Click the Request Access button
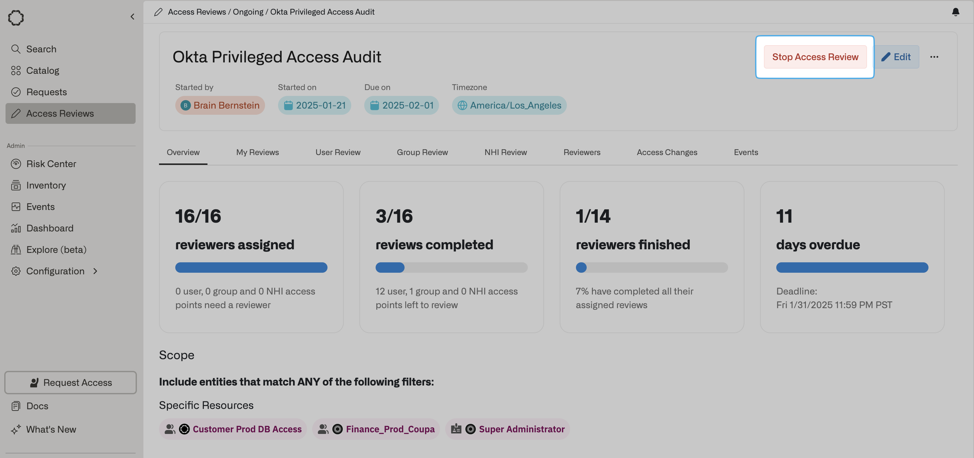The image size is (974, 458). pos(70,382)
